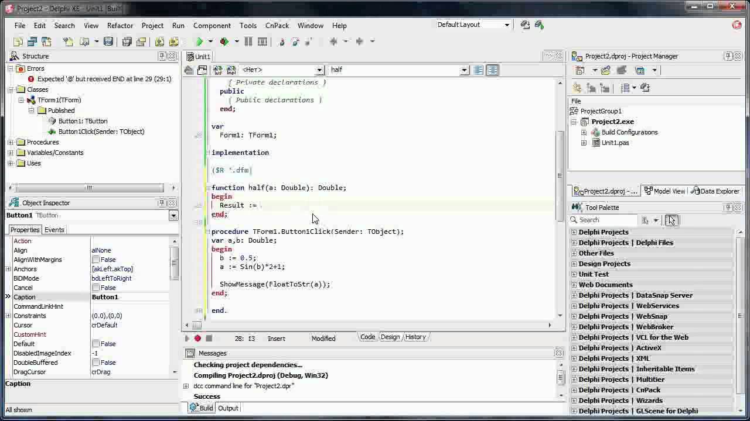Open the Default Layout dropdown

click(x=507, y=25)
